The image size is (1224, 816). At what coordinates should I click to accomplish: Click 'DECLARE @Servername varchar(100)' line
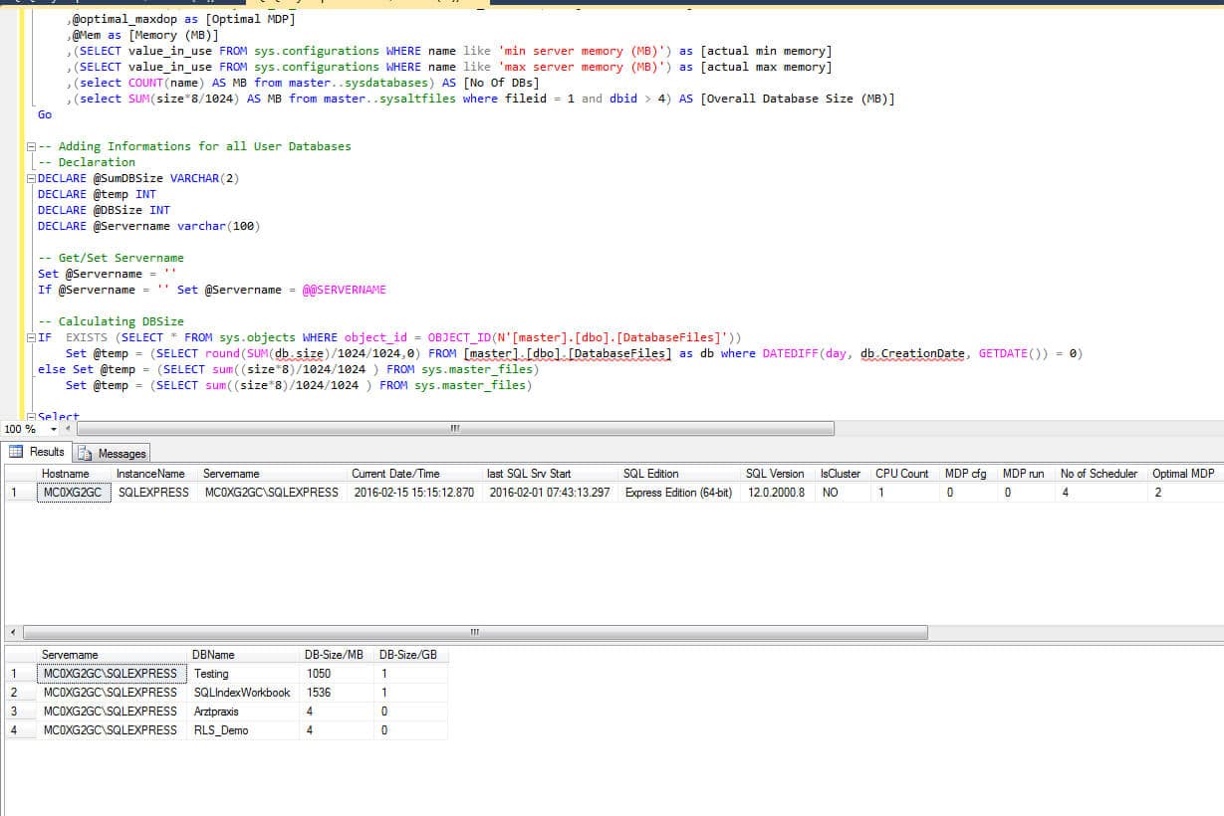(x=148, y=226)
